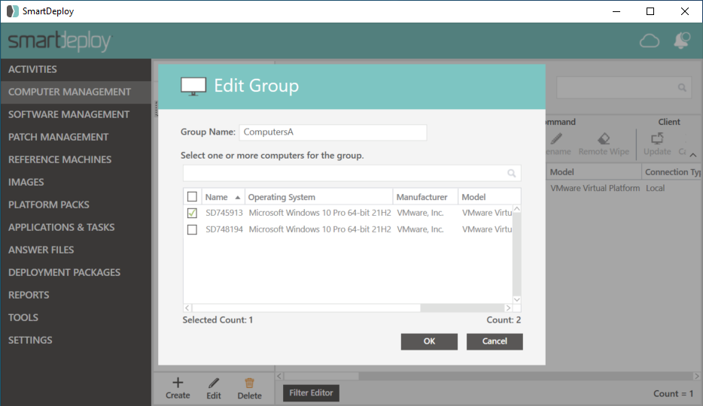Screen dimensions: 703x406
Task: Click the OK button
Action: [429, 341]
